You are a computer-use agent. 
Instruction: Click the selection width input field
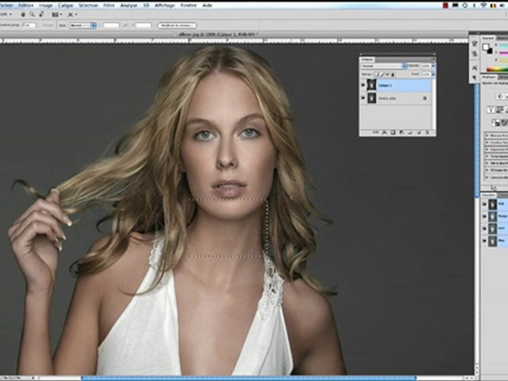click(x=111, y=25)
